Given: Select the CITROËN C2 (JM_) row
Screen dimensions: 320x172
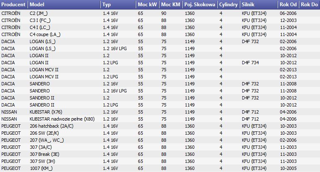Looking at the screenshot, I should tap(160, 13).
